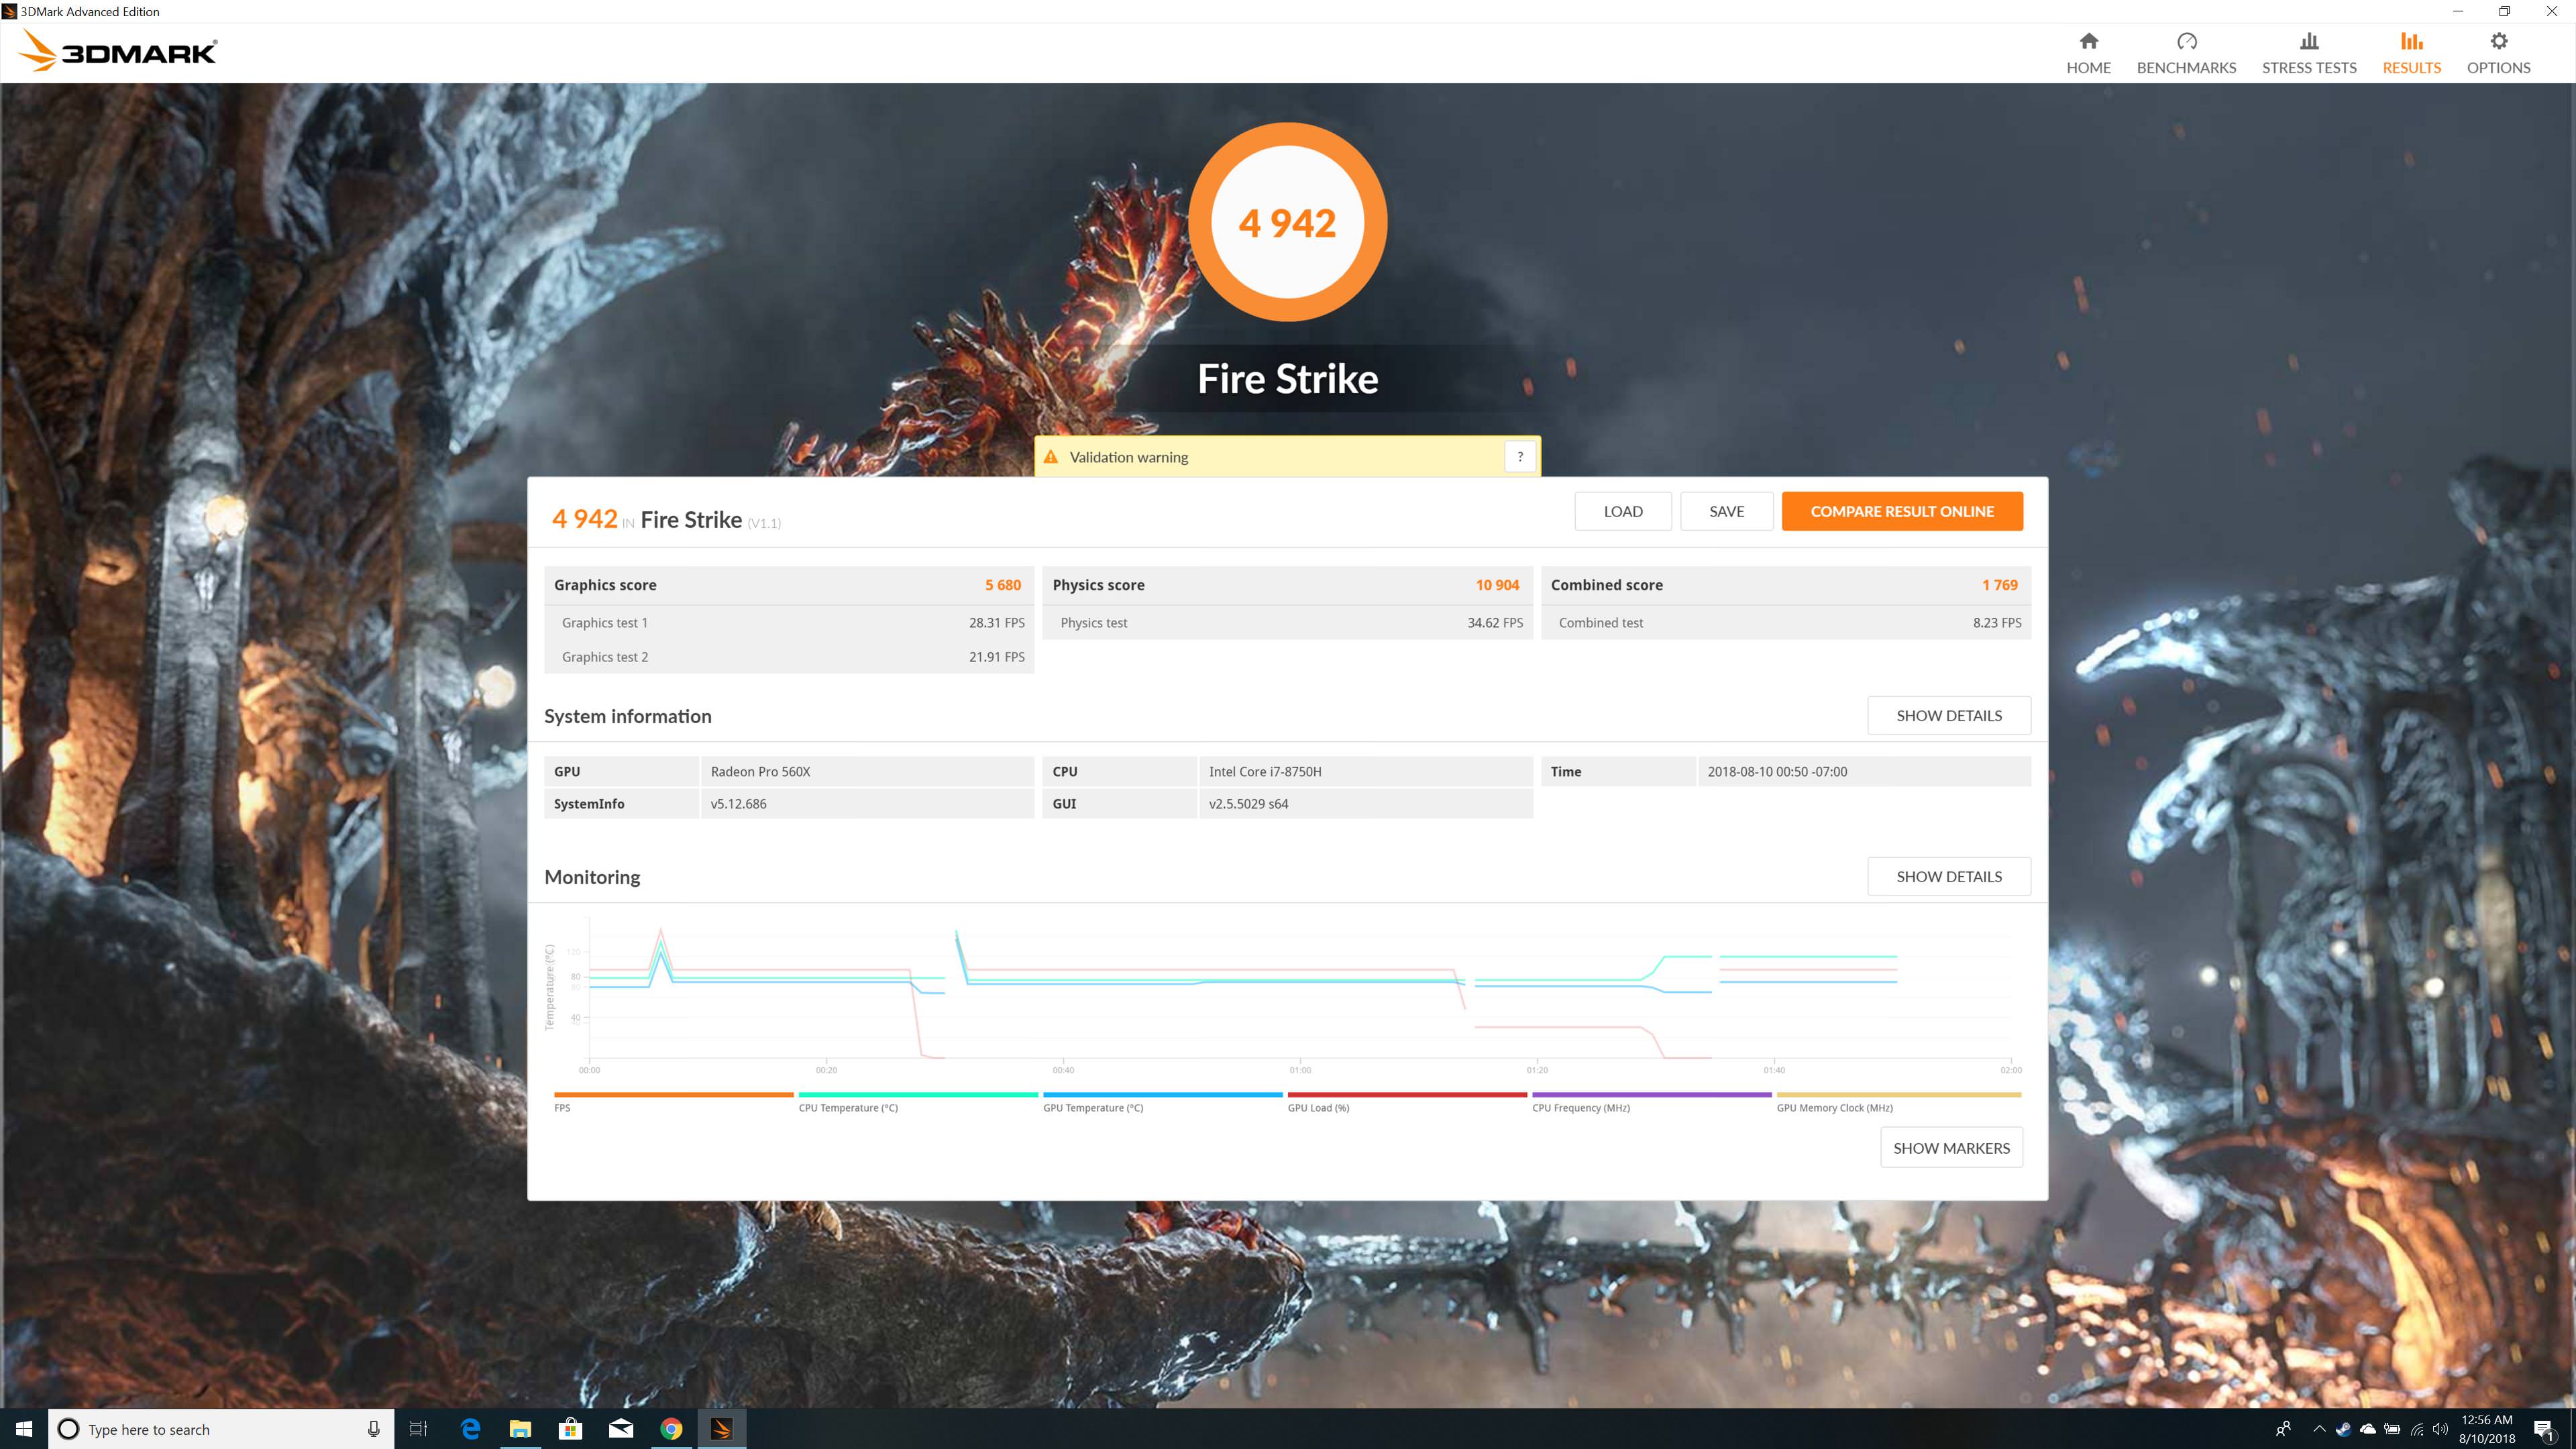Image resolution: width=2576 pixels, height=1449 pixels.
Task: Open the Options gear menu
Action: coord(2498,53)
